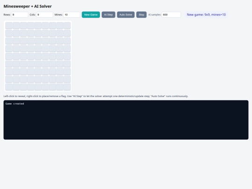Screen dimensions: 252x189
Task: Reveal second row, second column cell
Action: click(x=16, y=33)
